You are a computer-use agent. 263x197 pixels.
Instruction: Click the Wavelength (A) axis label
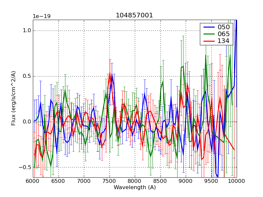click(x=135, y=187)
